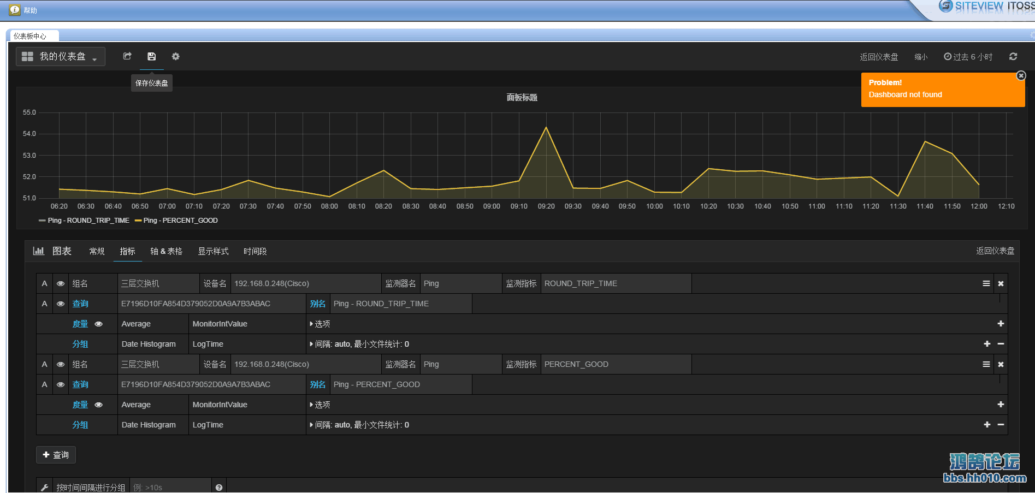Click 返回仪表盘 link in the editor panel
Viewport: 1035px width, 493px height.
click(x=995, y=251)
